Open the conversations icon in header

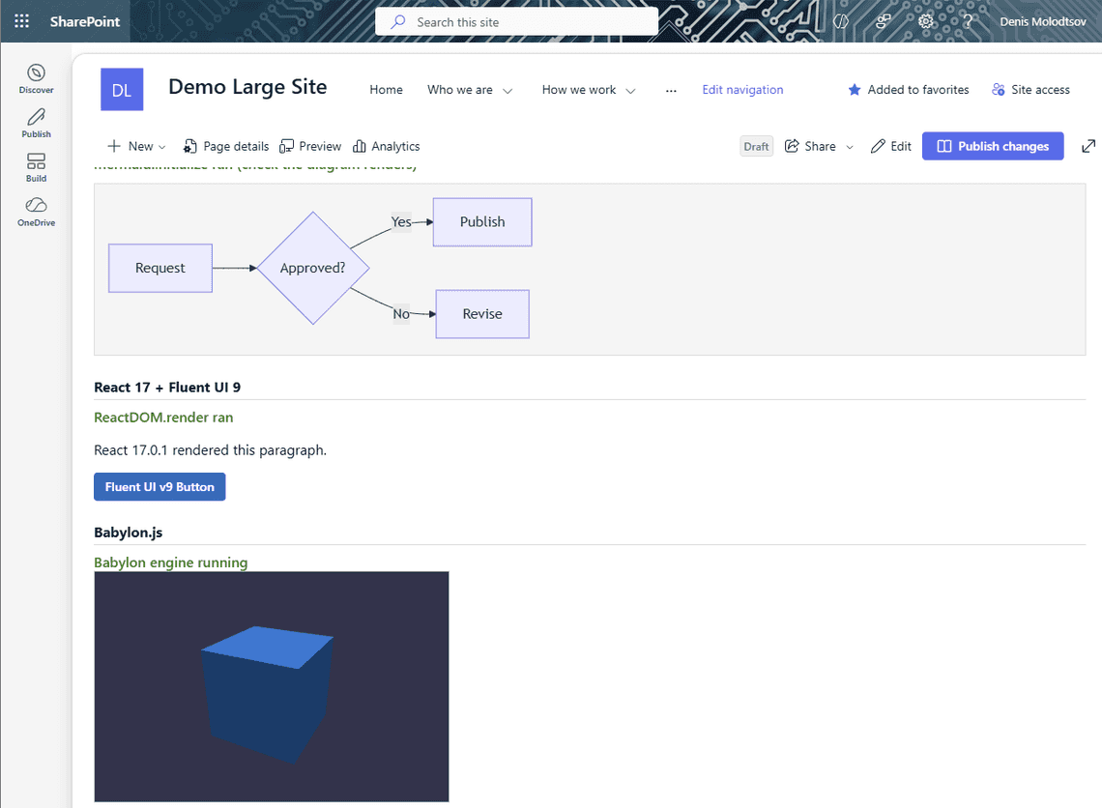click(884, 22)
